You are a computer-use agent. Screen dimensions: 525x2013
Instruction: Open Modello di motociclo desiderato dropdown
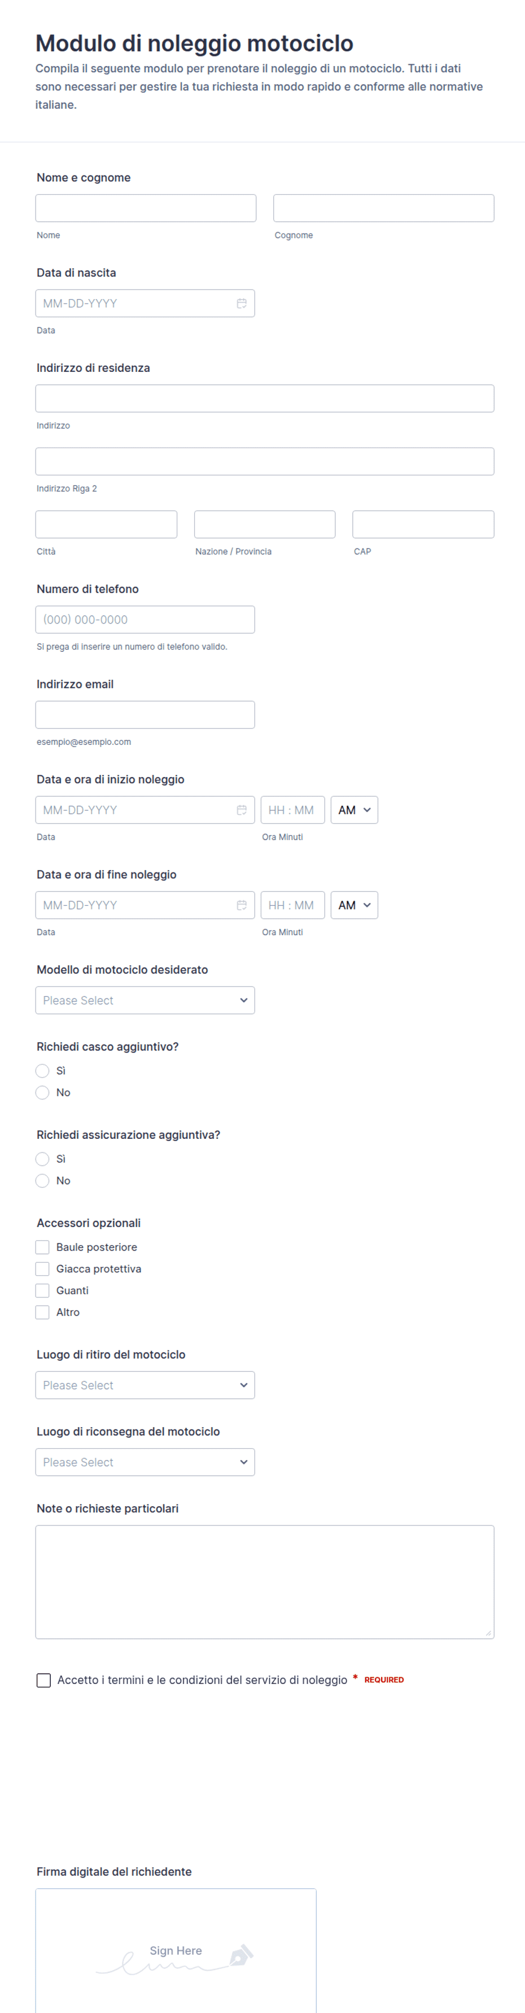click(x=145, y=1000)
